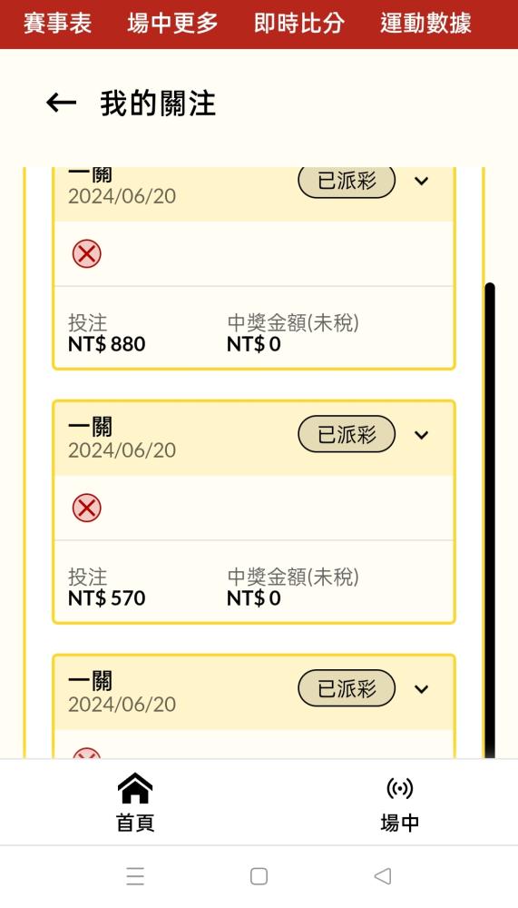The height and width of the screenshot is (908, 518).
Task: Tap 已派彩 badge on the bottom card
Action: coord(347,688)
